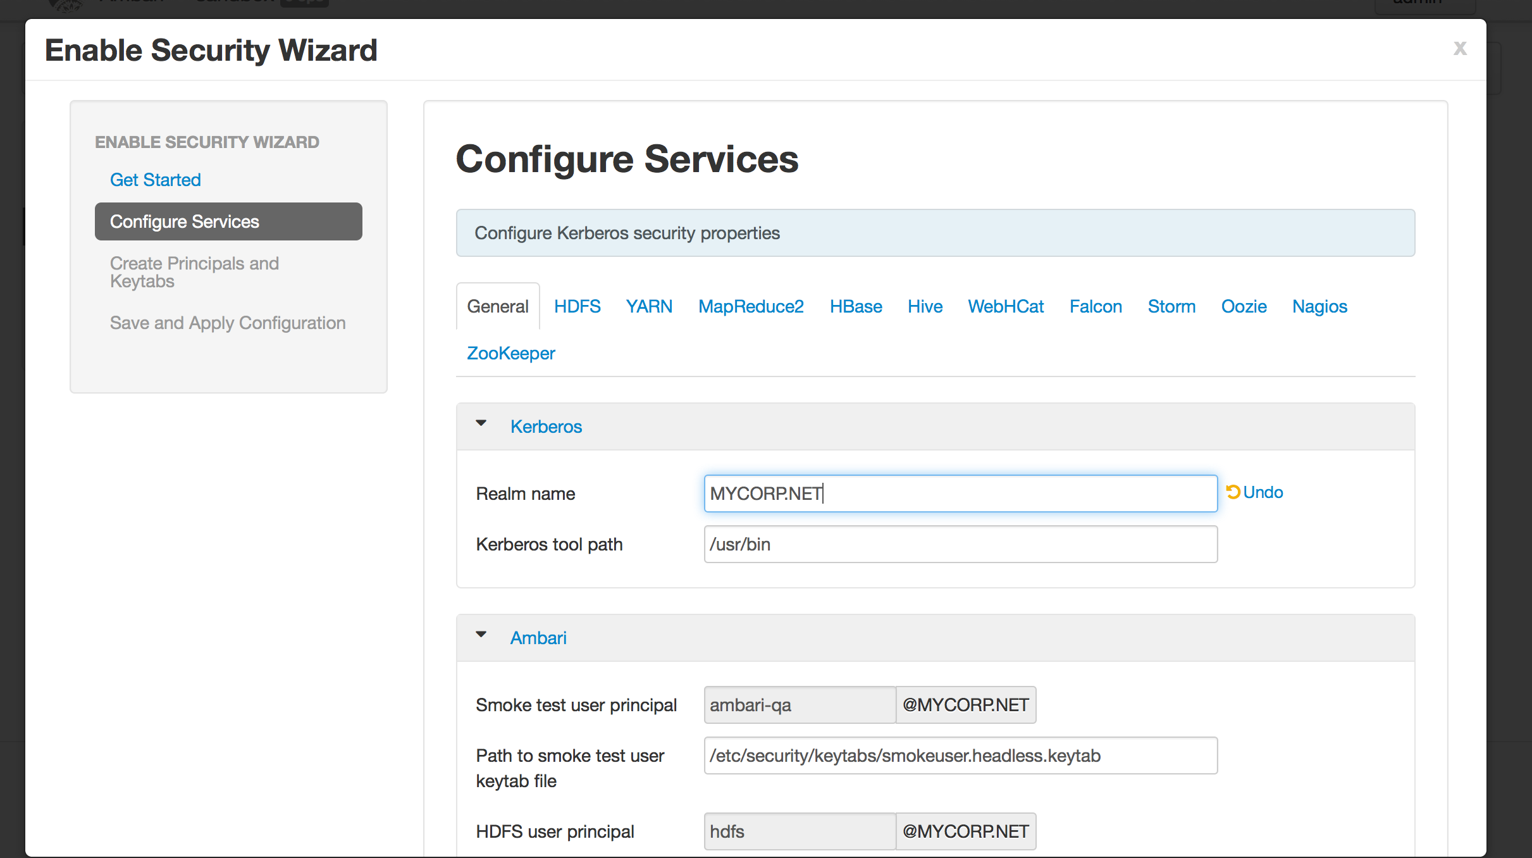Switch to the HDFS tab
Screen dimensions: 1532x858
tap(577, 306)
